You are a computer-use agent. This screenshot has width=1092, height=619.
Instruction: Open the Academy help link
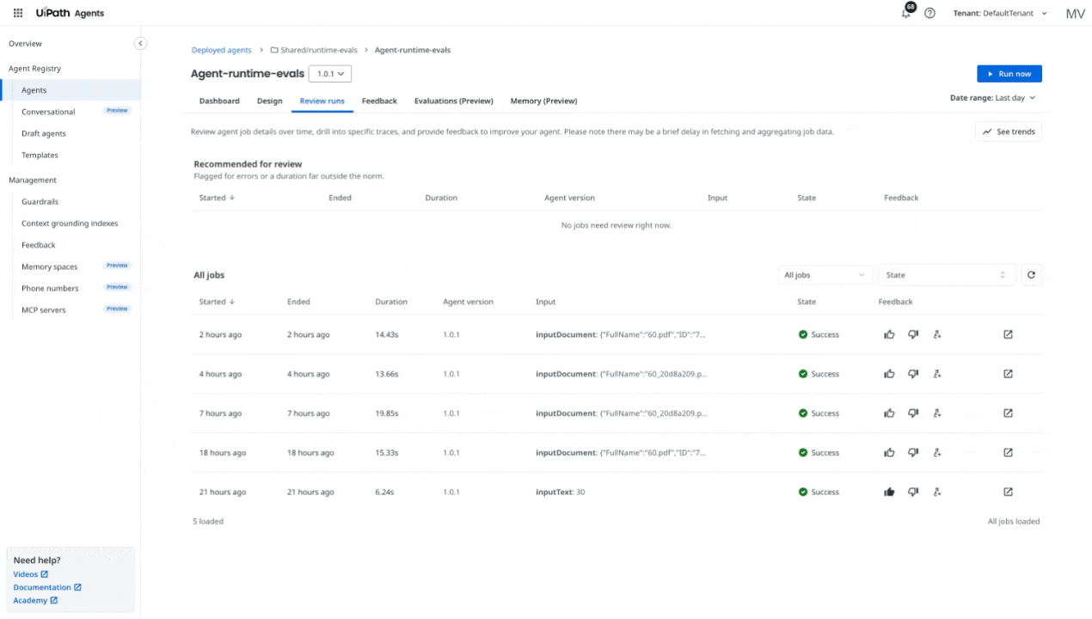35,600
